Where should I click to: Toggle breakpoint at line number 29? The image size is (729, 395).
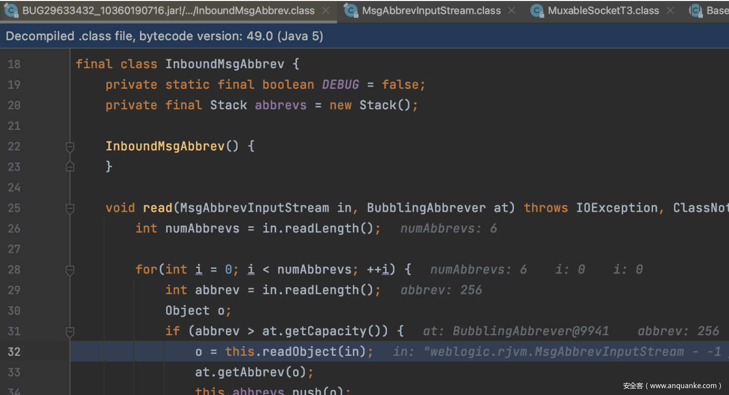tap(14, 290)
